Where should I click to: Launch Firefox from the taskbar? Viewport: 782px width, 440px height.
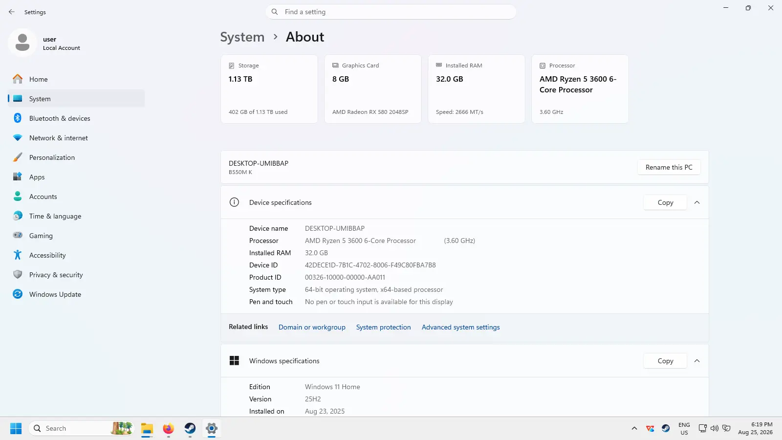[169, 428]
